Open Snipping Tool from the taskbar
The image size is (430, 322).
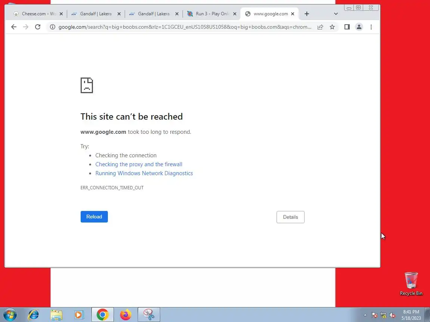(x=149, y=315)
